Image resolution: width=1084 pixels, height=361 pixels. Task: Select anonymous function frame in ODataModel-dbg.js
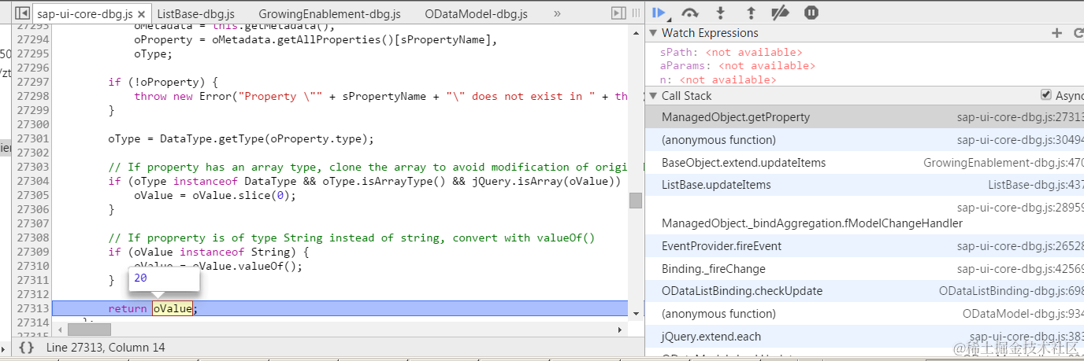click(x=864, y=314)
